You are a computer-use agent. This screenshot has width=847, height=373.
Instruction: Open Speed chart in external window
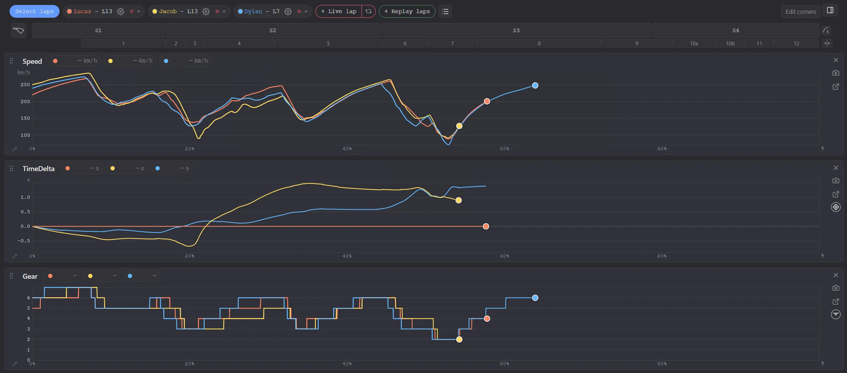(836, 87)
